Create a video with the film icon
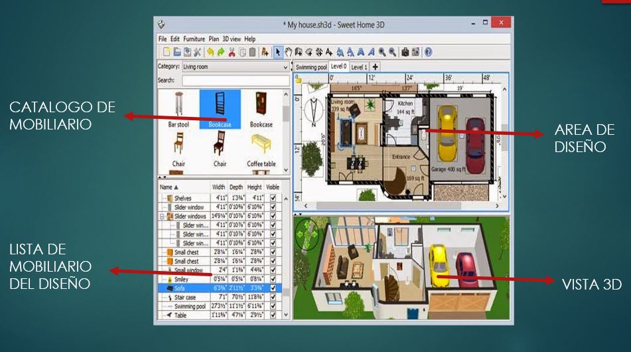631x352 pixels. pyautogui.click(x=416, y=52)
